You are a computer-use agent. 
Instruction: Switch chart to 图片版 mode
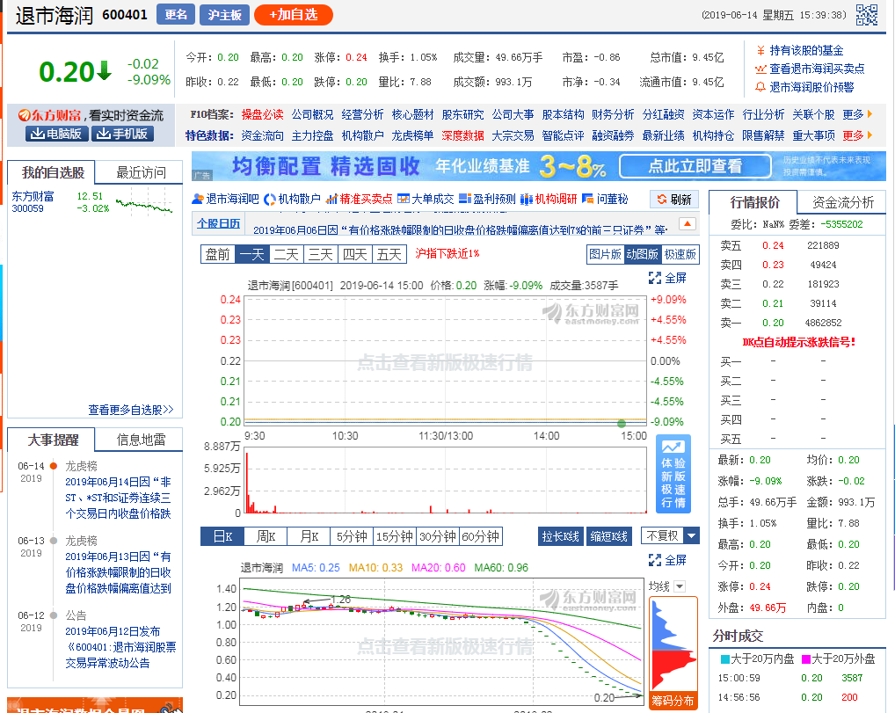pos(606,255)
